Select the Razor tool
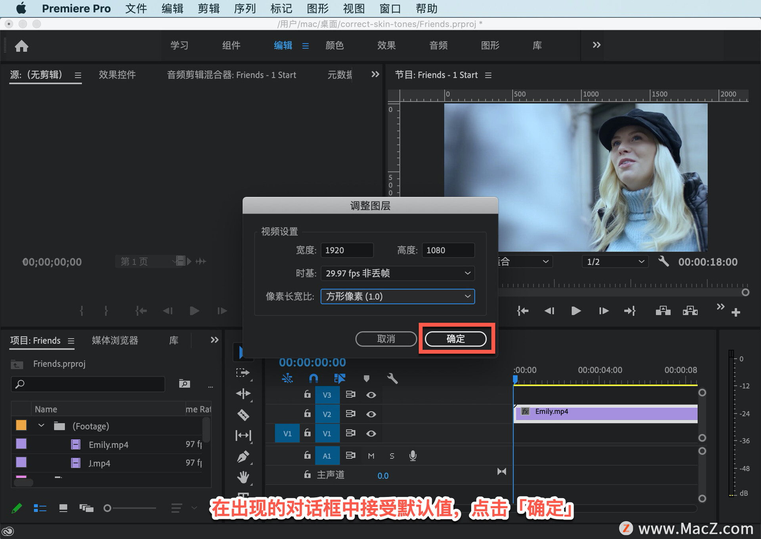 point(243,414)
